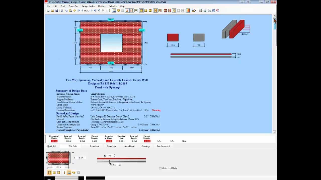Open the Utilities menu

point(102,6)
